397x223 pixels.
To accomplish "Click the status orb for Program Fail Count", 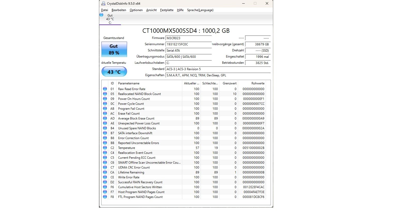I will coord(105,108).
